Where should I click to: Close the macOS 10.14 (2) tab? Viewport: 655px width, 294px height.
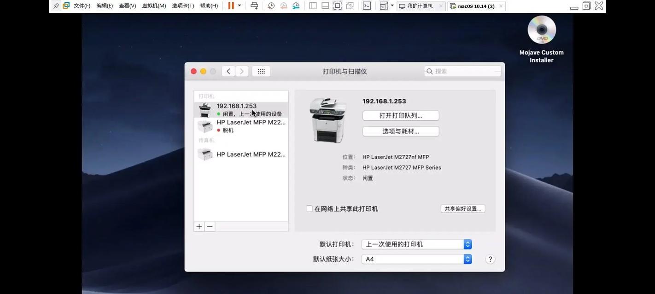[501, 6]
